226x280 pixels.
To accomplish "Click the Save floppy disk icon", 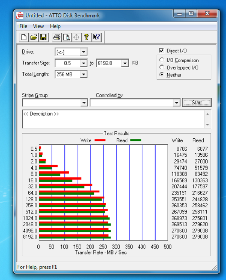I will 43,37.
